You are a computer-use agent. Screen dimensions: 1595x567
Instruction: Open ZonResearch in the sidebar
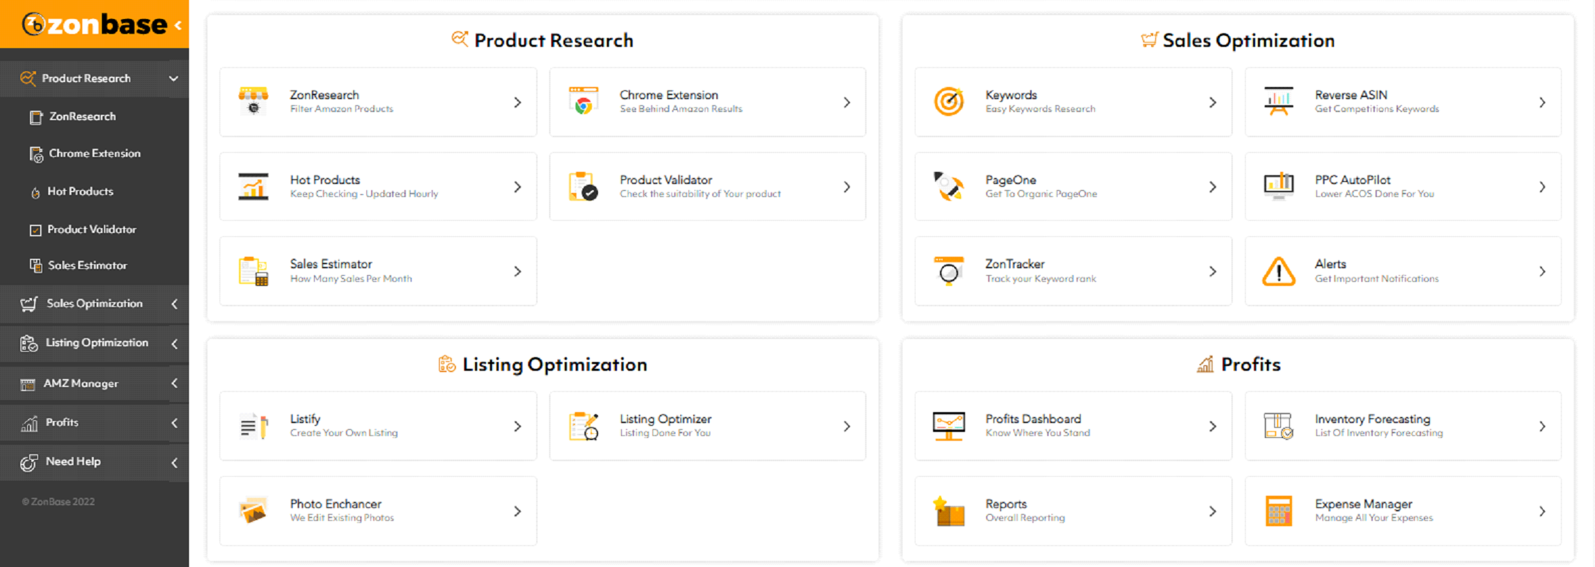click(x=82, y=116)
